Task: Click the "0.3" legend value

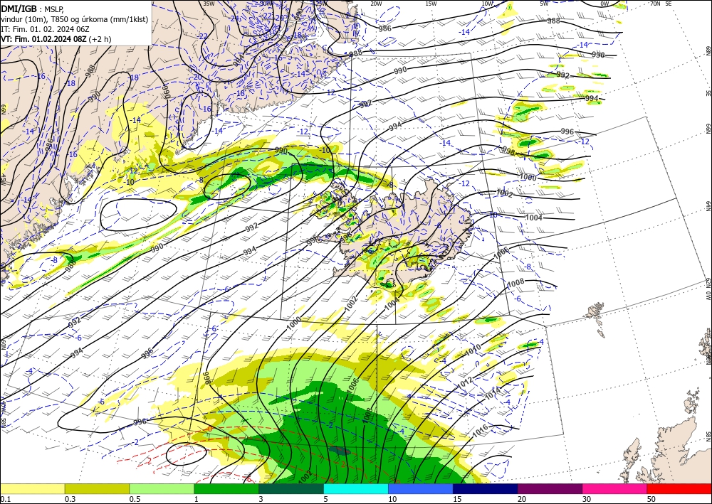Action: pyautogui.click(x=70, y=499)
